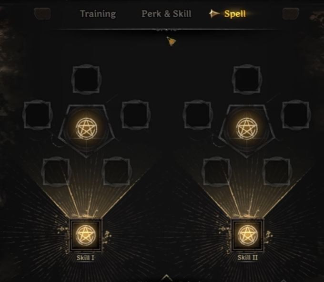The image size is (324, 282).
Task: Choose the top empty spell slot above Skill I
Action: coord(86,80)
